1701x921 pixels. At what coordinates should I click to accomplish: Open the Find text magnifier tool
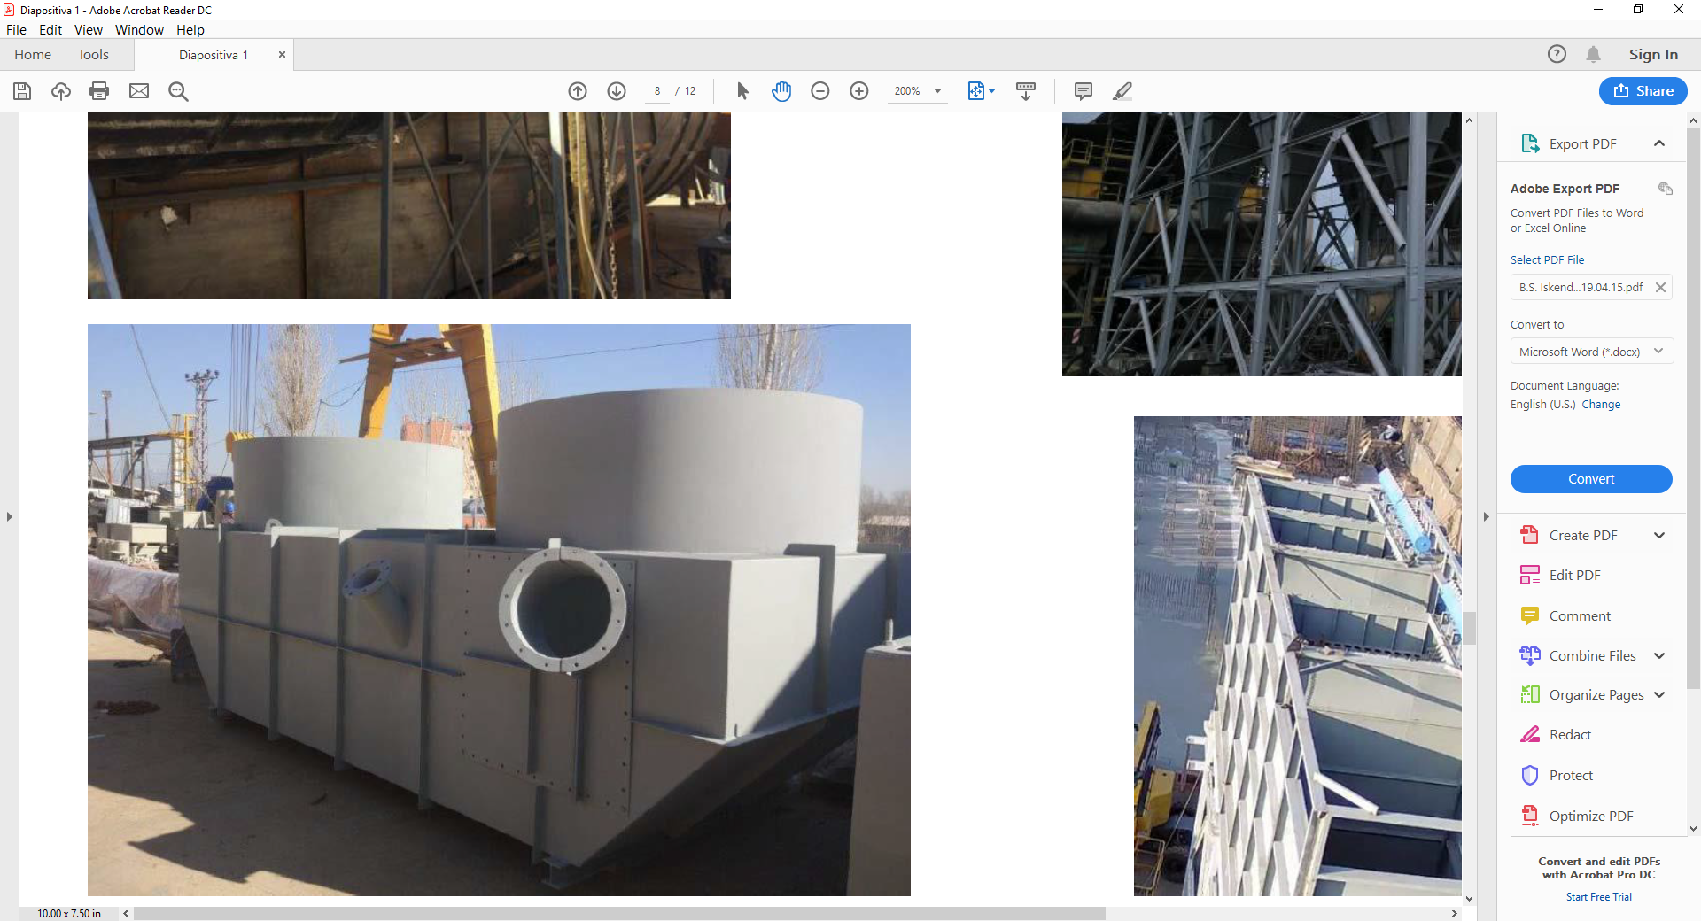[178, 91]
